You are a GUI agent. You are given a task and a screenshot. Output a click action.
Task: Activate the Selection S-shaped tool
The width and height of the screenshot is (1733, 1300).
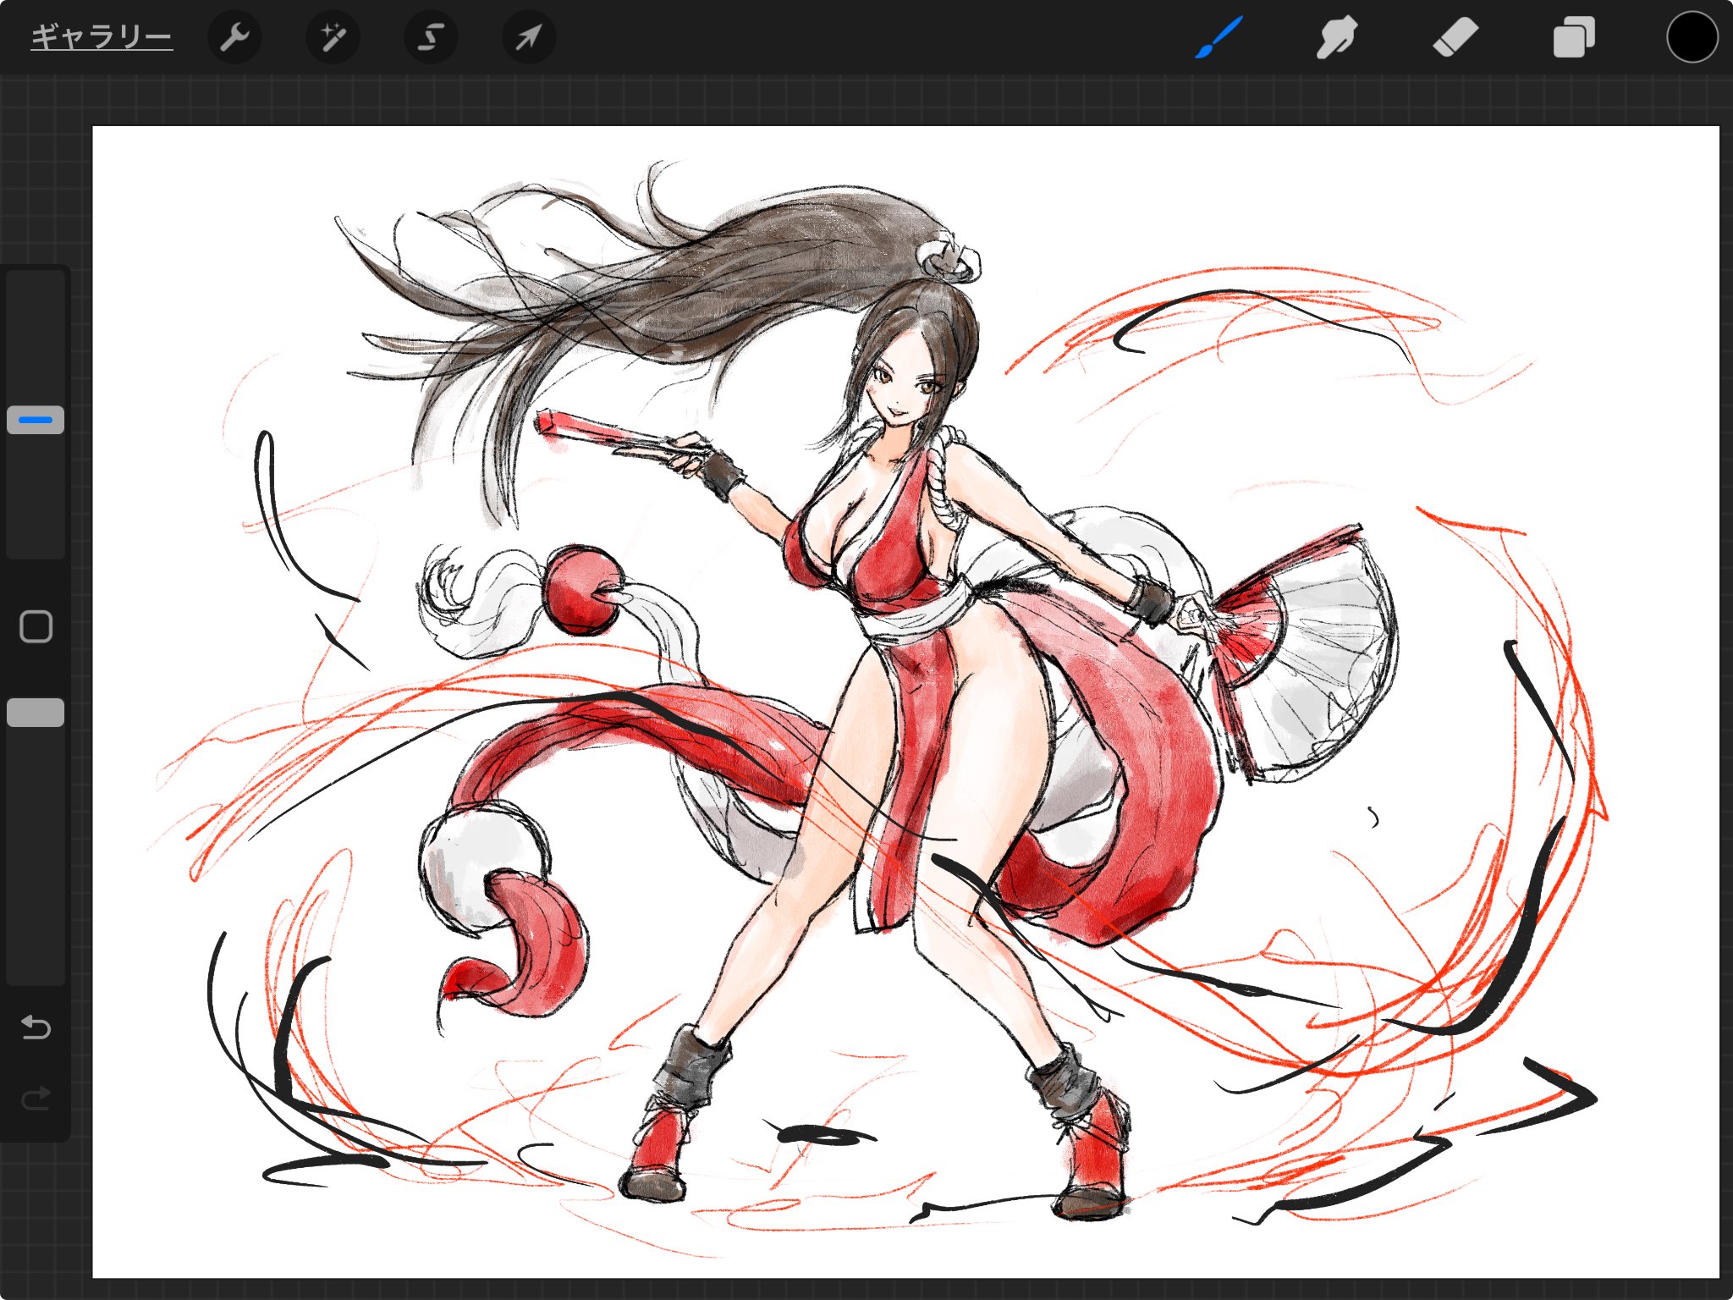[431, 37]
